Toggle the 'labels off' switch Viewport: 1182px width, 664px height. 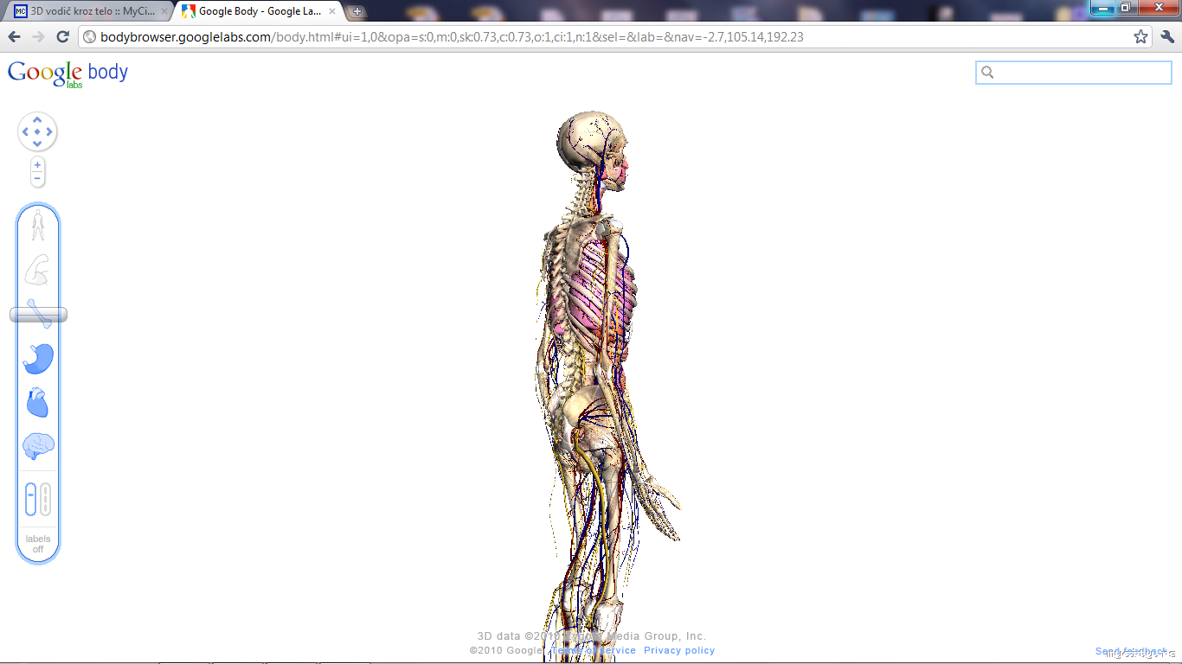38,544
